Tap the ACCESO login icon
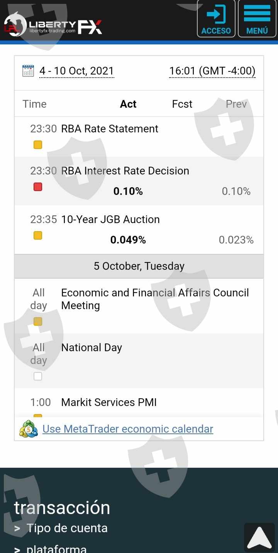Viewport: 278px width, 553px height. [x=216, y=19]
